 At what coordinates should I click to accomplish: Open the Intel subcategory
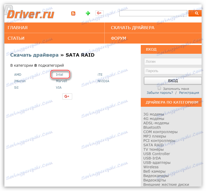pyautogui.click(x=60, y=74)
